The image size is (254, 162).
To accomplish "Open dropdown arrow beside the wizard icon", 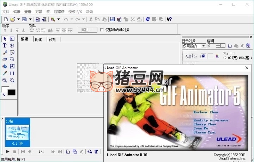I will (x=59, y=19).
